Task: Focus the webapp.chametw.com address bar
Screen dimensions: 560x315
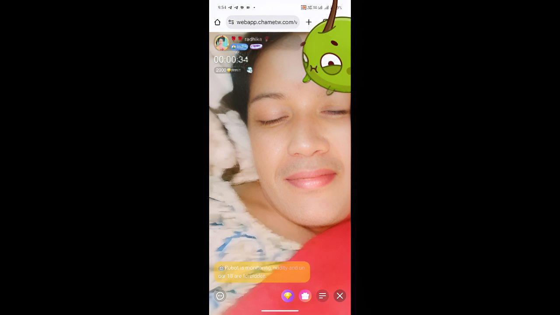Action: (266, 22)
